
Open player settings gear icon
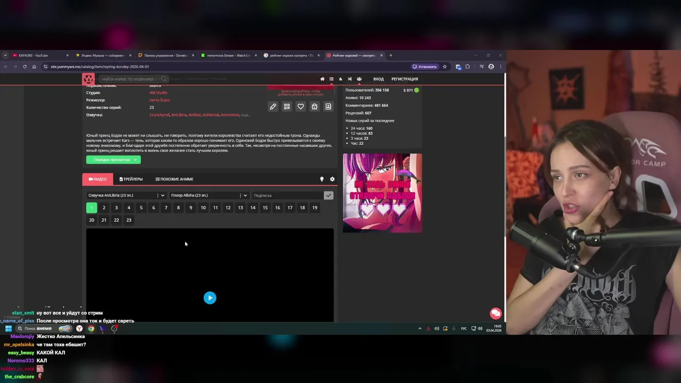click(332, 179)
